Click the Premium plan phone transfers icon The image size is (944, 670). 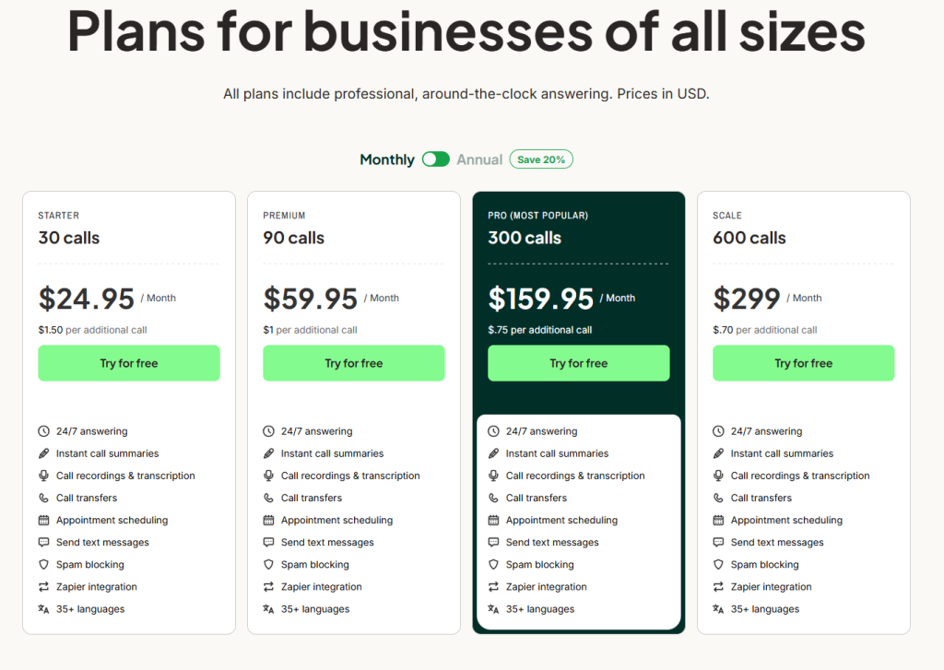click(x=268, y=498)
